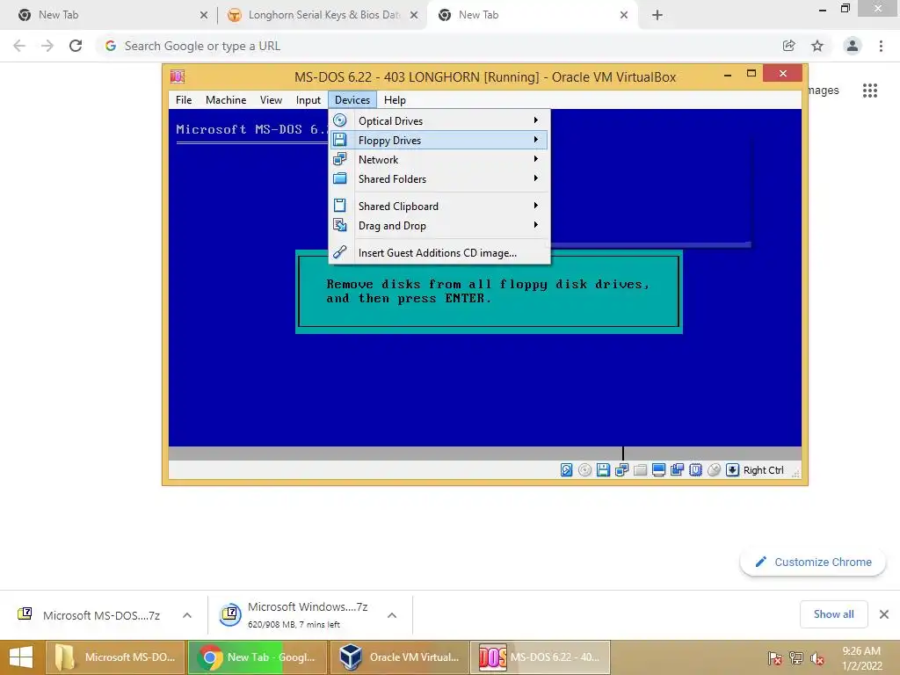Expand the Optical Drives submenu arrow
The width and height of the screenshot is (900, 675).
(535, 120)
